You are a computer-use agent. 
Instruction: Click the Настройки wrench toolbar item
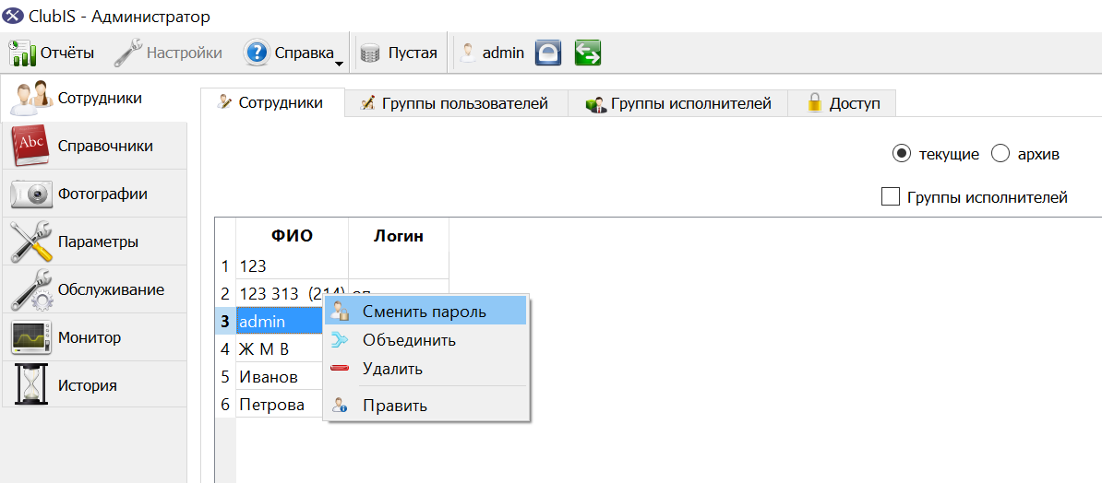(168, 53)
